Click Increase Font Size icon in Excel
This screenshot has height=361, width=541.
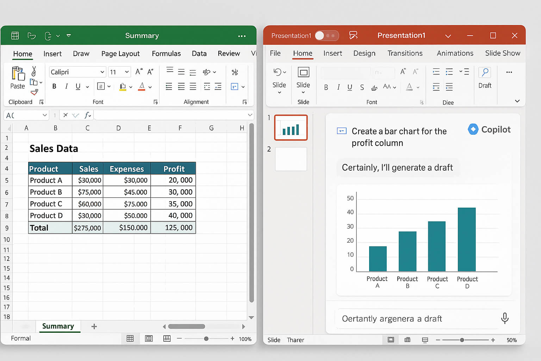pyautogui.click(x=139, y=72)
